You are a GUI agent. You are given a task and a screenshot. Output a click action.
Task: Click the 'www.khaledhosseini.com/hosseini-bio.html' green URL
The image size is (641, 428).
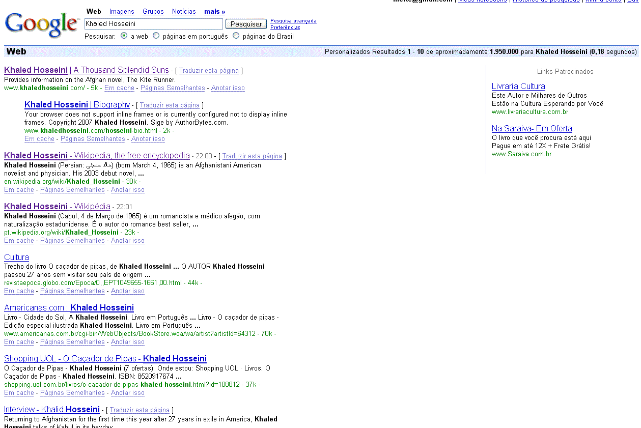(91, 131)
